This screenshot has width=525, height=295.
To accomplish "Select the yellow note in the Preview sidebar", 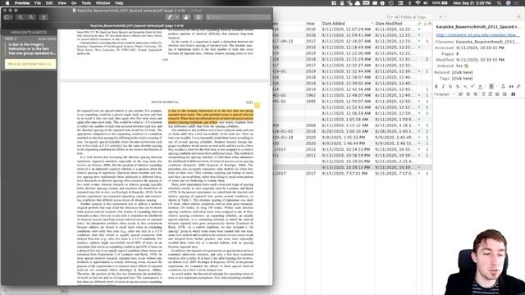I will pyautogui.click(x=30, y=64).
